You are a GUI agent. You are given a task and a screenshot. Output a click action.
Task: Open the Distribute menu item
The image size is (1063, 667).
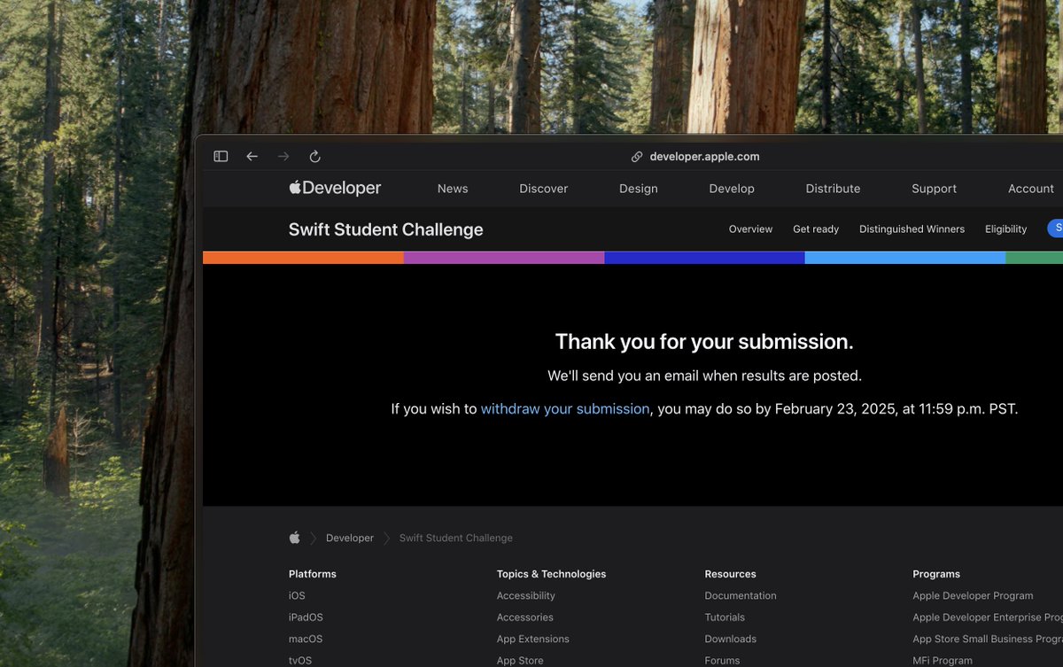pos(833,189)
